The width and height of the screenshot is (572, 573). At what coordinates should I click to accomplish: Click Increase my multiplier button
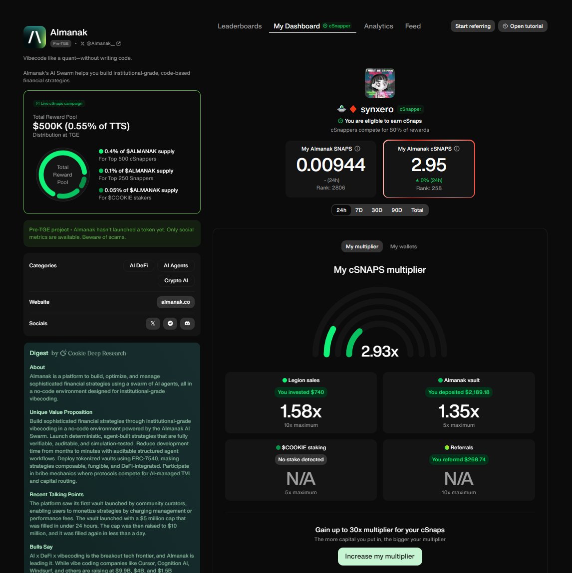point(380,557)
